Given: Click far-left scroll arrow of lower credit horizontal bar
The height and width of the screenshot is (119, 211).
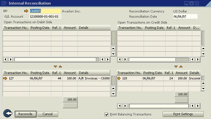Looking at the screenshot, I should (120, 106).
